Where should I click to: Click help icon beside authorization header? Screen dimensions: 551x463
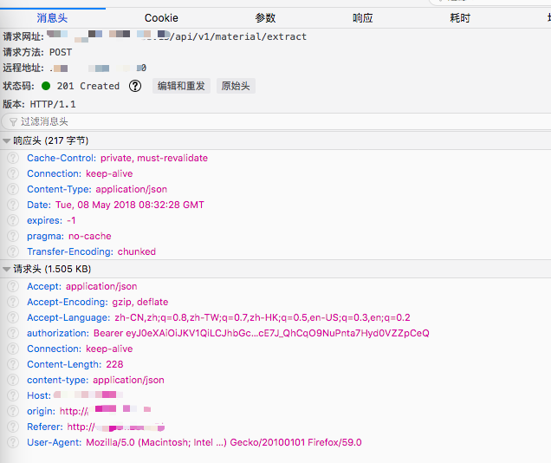point(13,333)
